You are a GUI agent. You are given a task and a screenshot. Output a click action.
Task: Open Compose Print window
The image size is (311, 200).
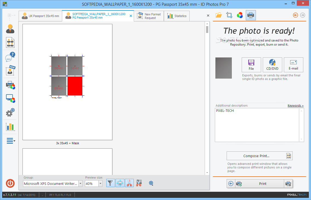259,156
